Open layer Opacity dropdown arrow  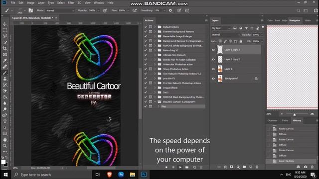262,35
